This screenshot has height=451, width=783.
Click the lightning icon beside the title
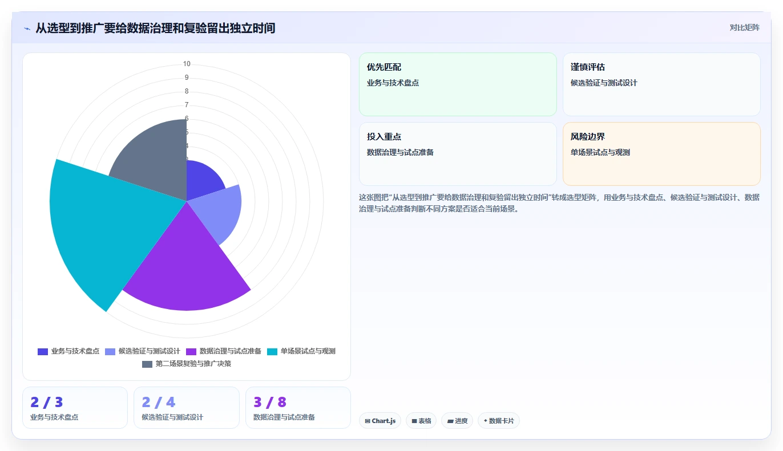coord(27,28)
